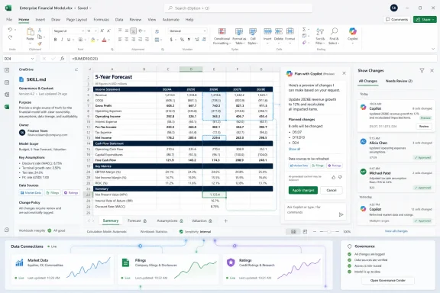Click the Percent Style icon
Screen dimensions: 440x293
coord(182,40)
